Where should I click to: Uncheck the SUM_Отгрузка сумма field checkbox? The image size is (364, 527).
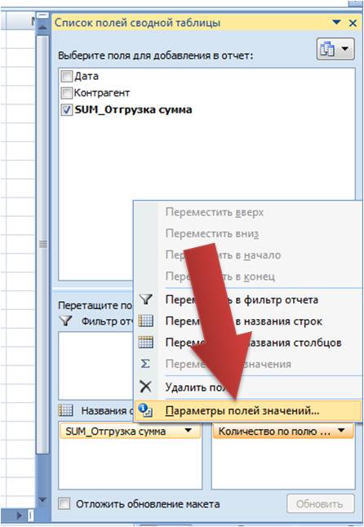click(67, 110)
